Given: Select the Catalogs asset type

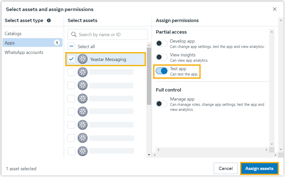Looking at the screenshot, I should click(x=13, y=34).
